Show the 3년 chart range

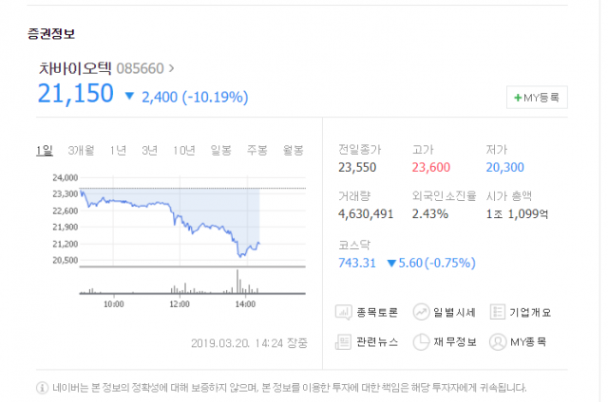coord(149,150)
